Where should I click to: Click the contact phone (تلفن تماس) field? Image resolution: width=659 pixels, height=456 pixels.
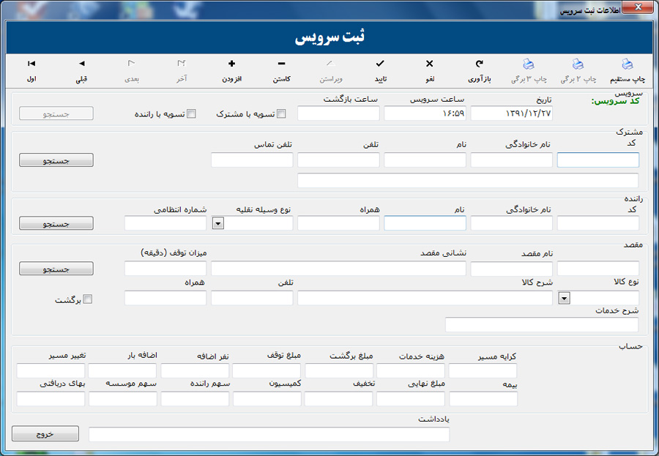pos(252,160)
